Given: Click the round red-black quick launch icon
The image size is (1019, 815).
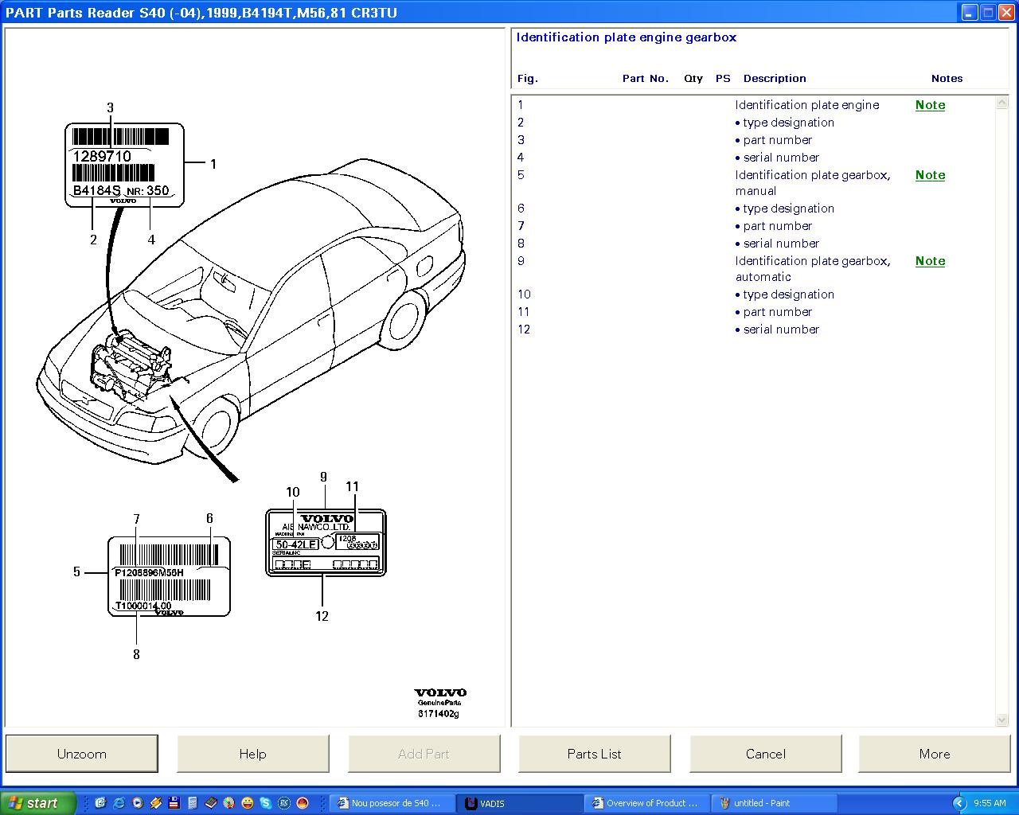Looking at the screenshot, I should pyautogui.click(x=303, y=803).
